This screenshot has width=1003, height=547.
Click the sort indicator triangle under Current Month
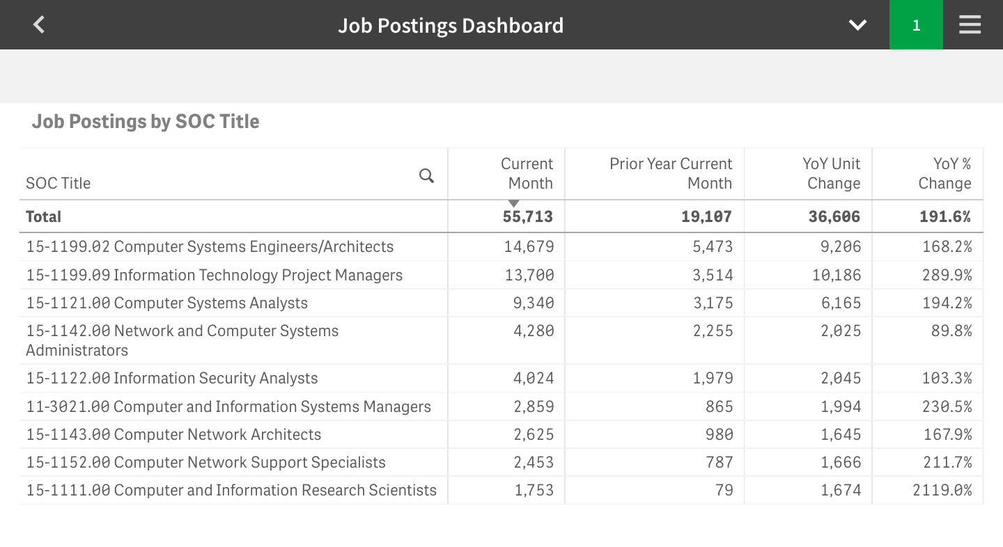click(514, 203)
